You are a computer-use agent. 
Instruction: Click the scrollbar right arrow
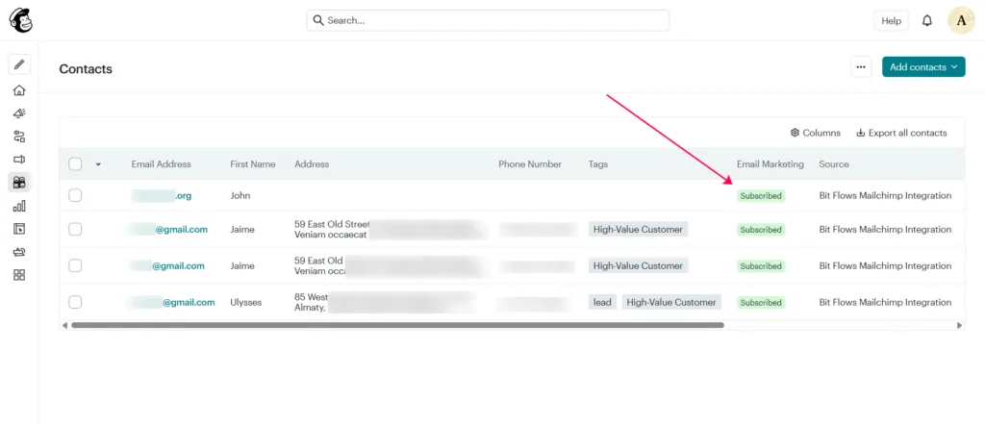click(959, 325)
